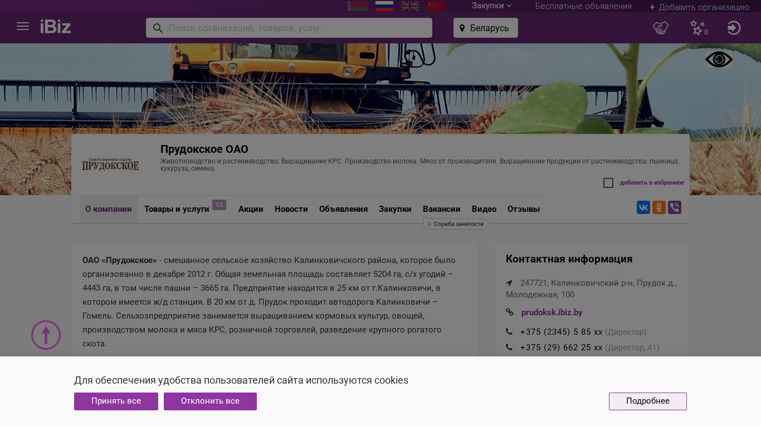The image size is (761, 427).
Task: Select the Russian flag language
Action: pyautogui.click(x=384, y=6)
